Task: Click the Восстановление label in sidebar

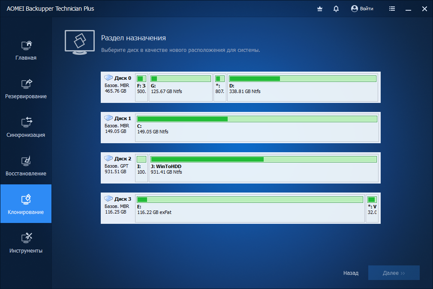Action: click(26, 174)
